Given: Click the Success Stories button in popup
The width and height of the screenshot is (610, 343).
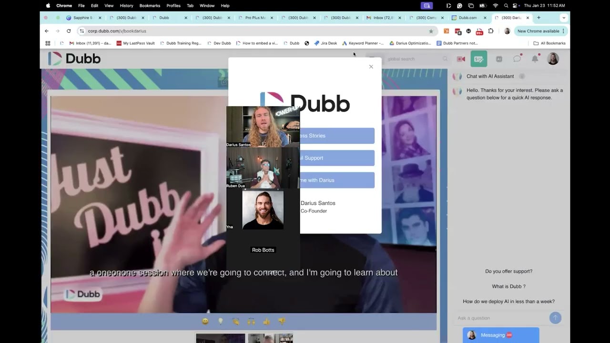Looking at the screenshot, I should coord(337,136).
